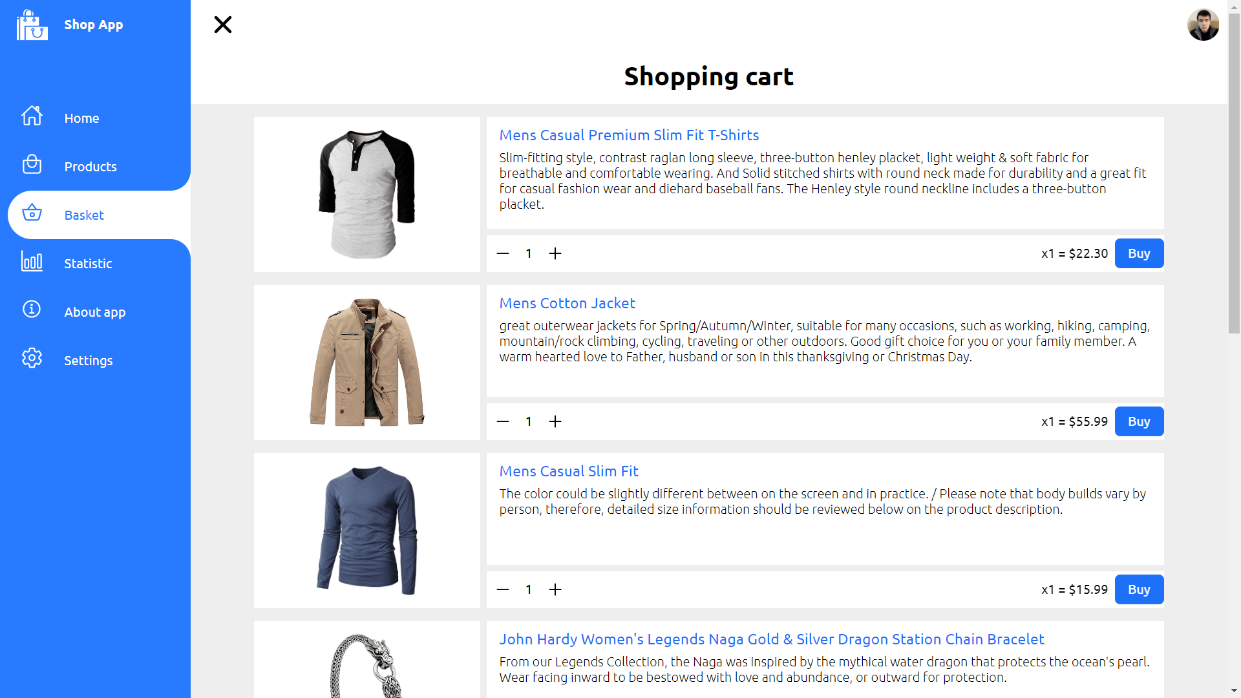Click the About app info icon

pyautogui.click(x=32, y=310)
